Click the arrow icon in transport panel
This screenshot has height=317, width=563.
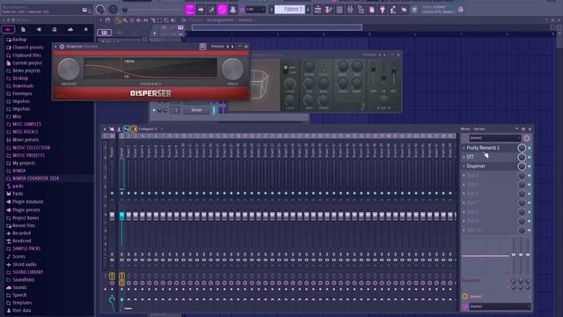pyautogui.click(x=201, y=10)
